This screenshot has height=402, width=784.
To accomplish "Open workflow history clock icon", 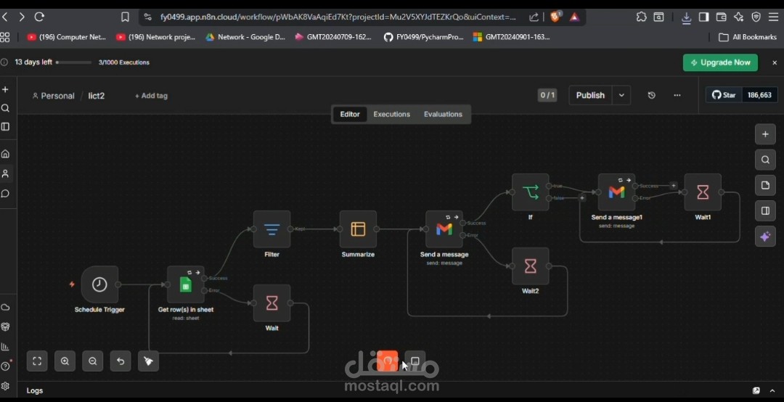I will pos(651,95).
